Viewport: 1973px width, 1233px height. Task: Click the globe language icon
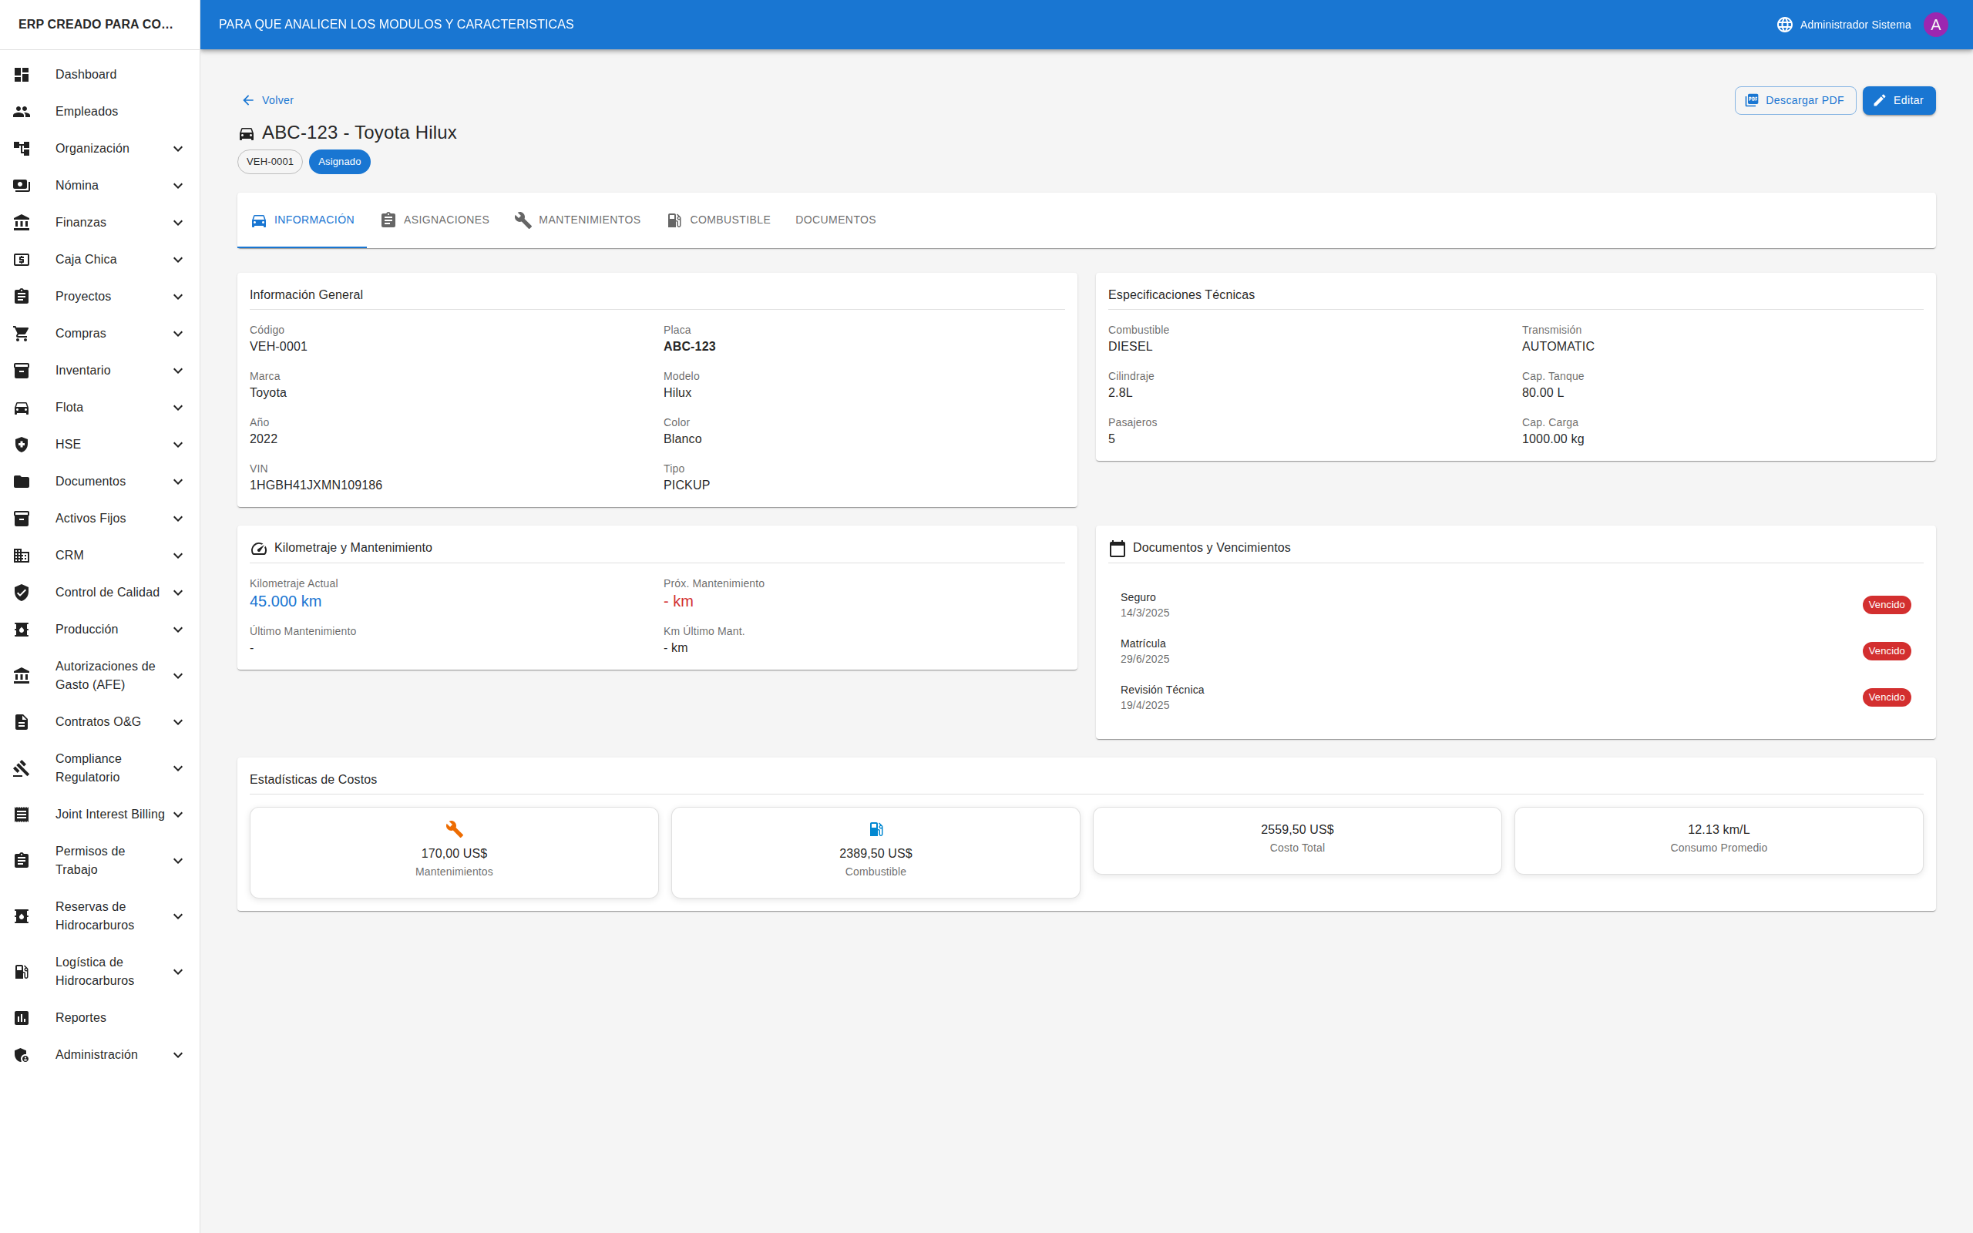click(x=1784, y=25)
